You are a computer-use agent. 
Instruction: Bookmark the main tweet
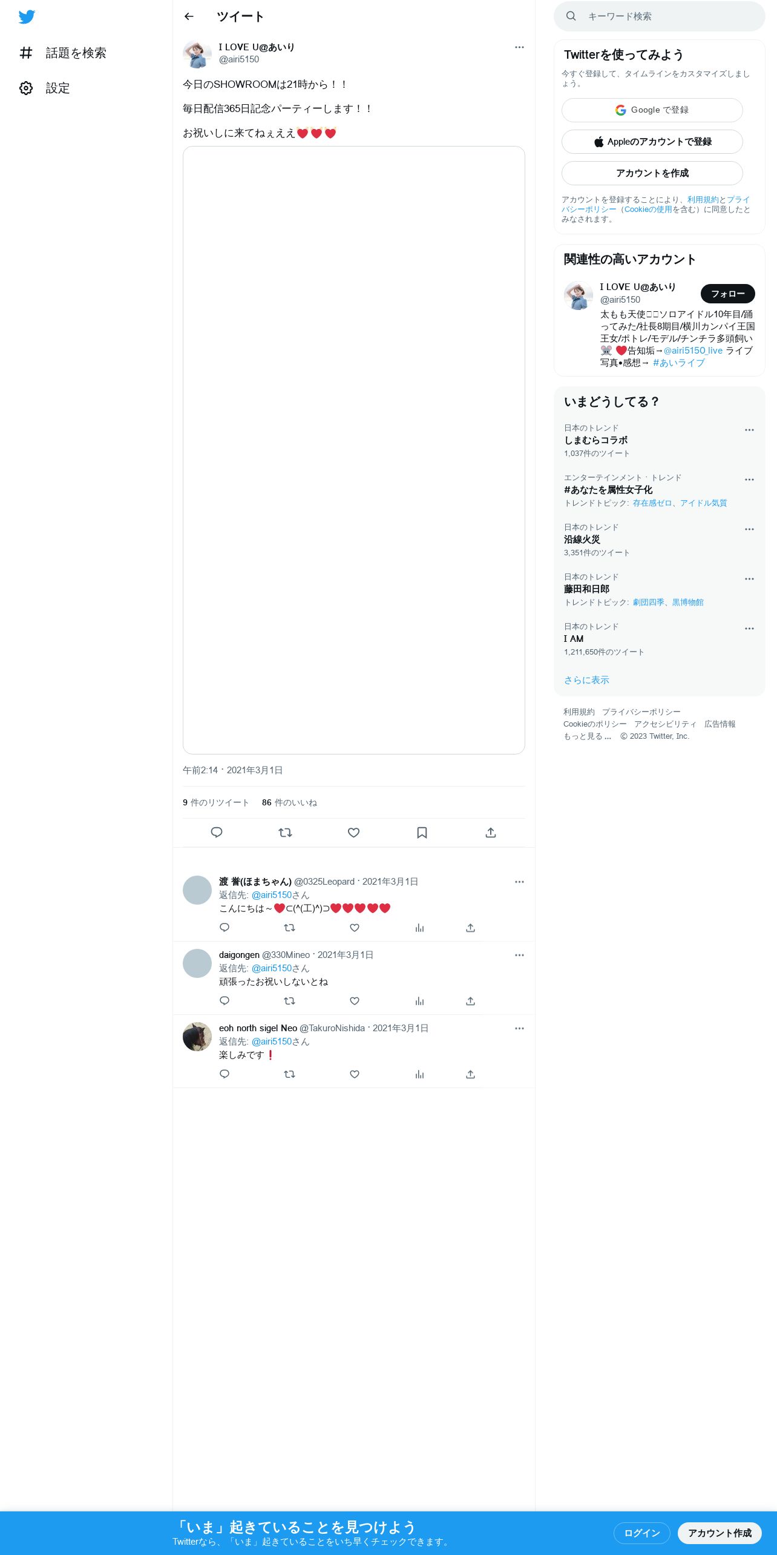click(x=422, y=833)
